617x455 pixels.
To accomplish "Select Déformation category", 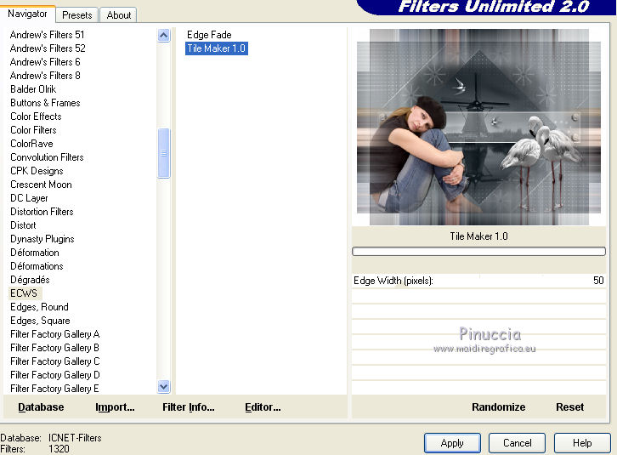I will pyautogui.click(x=35, y=252).
